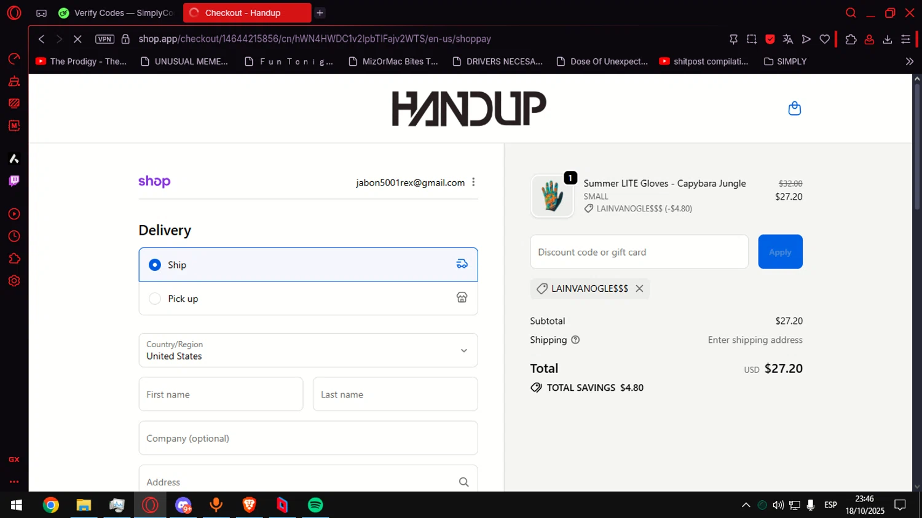This screenshot has height=518, width=922.
Task: Open the volume control in the tray
Action: [778, 505]
